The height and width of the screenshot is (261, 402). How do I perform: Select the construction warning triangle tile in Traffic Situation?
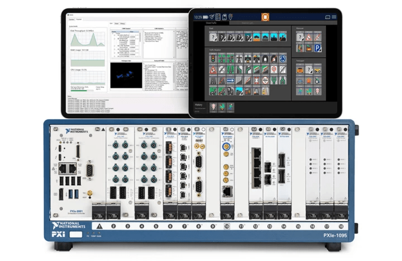[213, 70]
